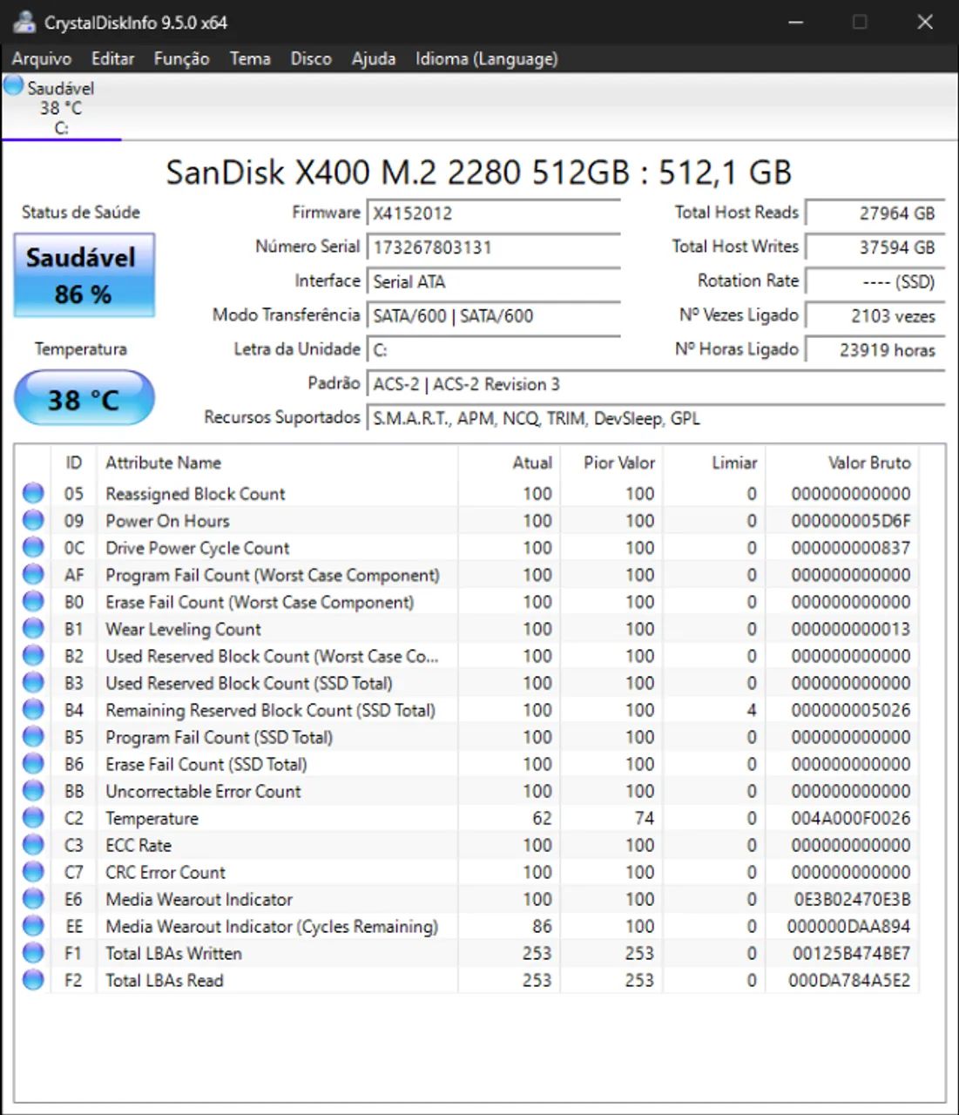The width and height of the screenshot is (959, 1115).
Task: Click the Interface field Serial ATA
Action: click(x=494, y=281)
